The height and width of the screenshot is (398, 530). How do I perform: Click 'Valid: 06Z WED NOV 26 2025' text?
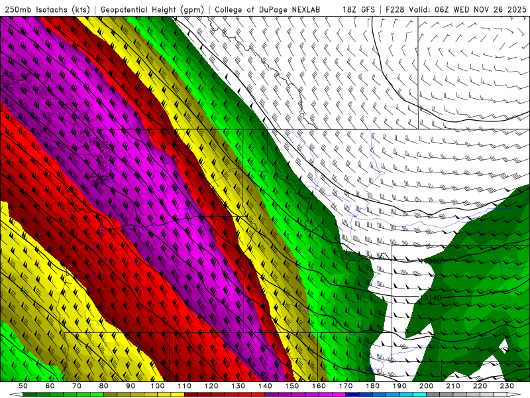pos(468,9)
